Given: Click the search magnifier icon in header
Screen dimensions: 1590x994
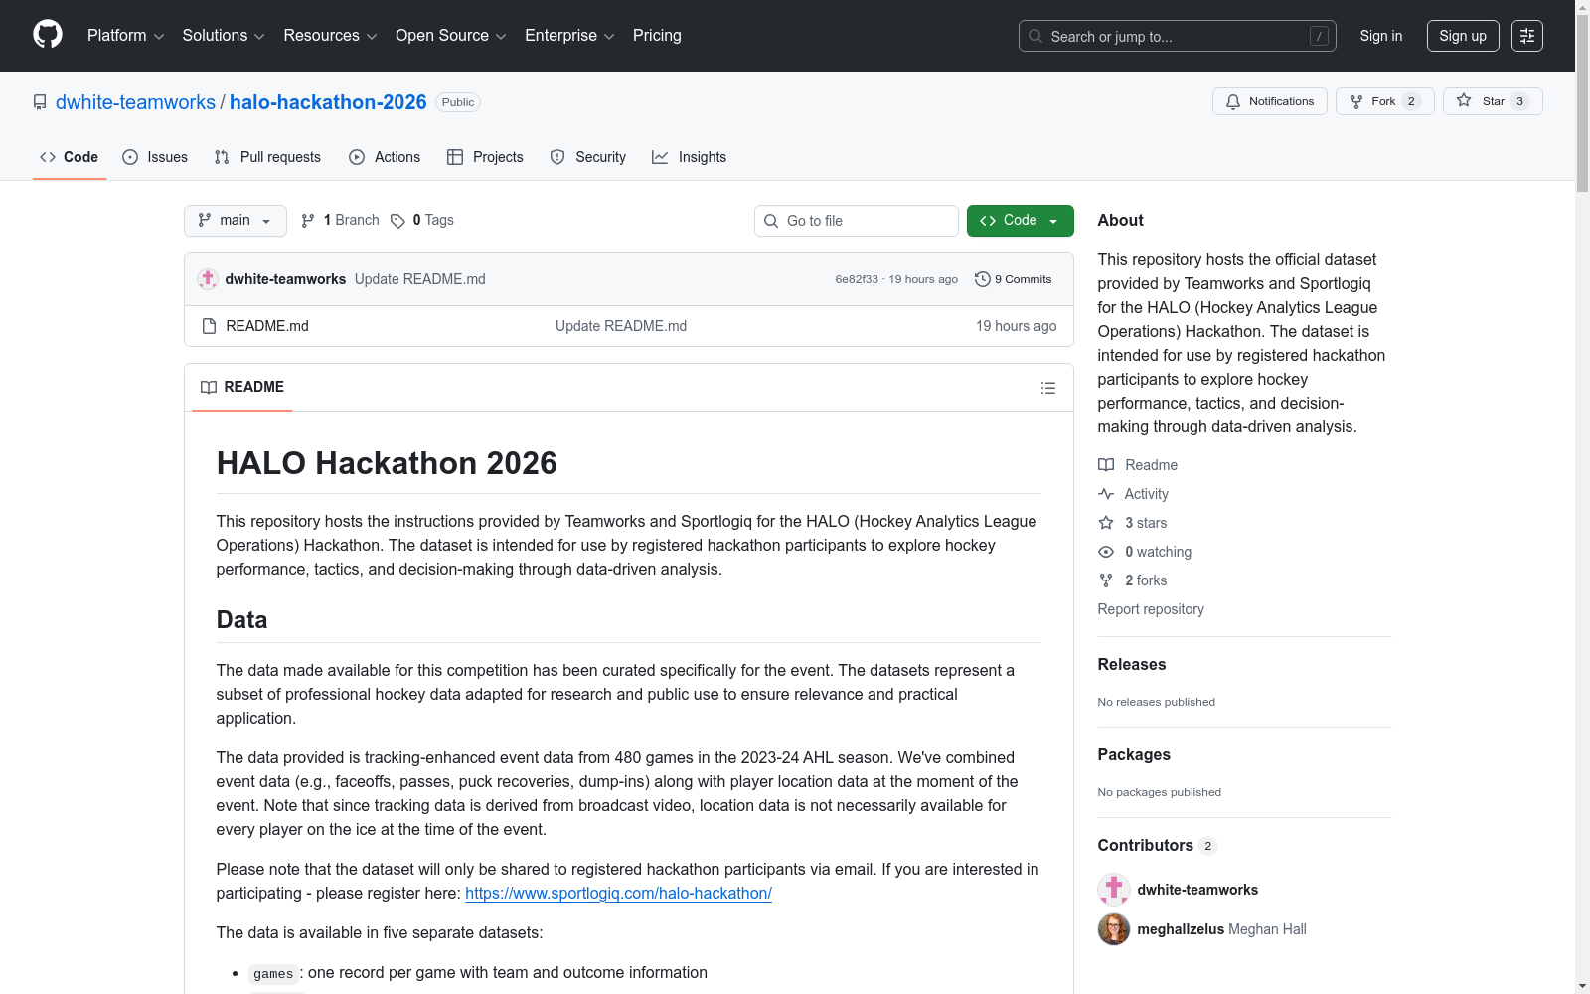Looking at the screenshot, I should click(1035, 36).
